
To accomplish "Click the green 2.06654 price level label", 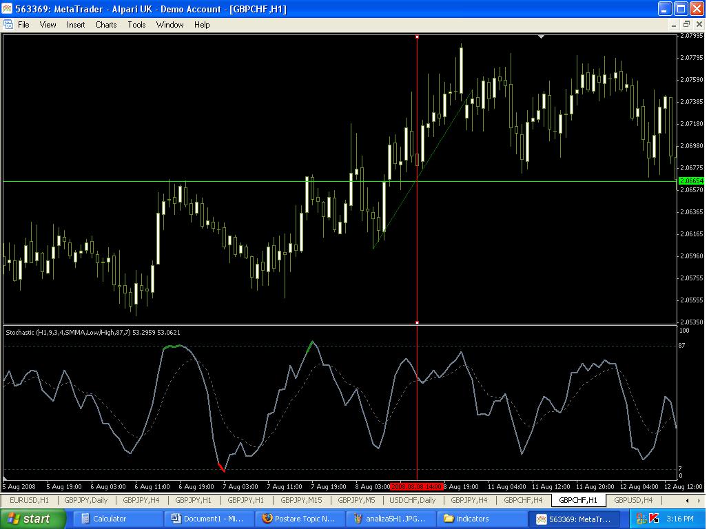I will tap(691, 181).
